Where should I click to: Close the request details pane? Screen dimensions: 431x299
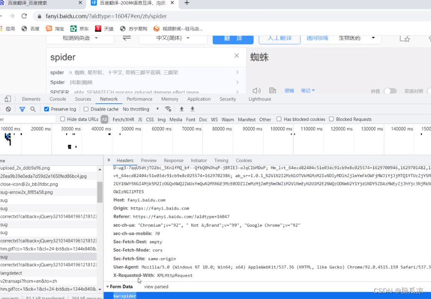[x=109, y=160]
